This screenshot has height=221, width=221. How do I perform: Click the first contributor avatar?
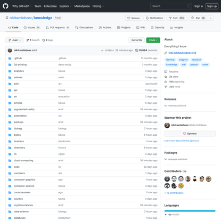pyautogui.click(x=167, y=179)
